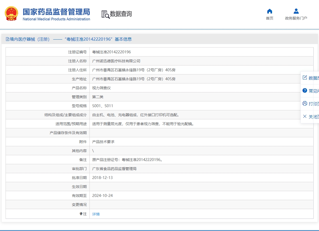This screenshot has height=231, width=319.
Task: Click 常见问题 text in side panel
Action: pos(314,91)
